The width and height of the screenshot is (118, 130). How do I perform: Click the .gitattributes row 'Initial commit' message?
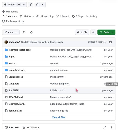click(x=57, y=77)
